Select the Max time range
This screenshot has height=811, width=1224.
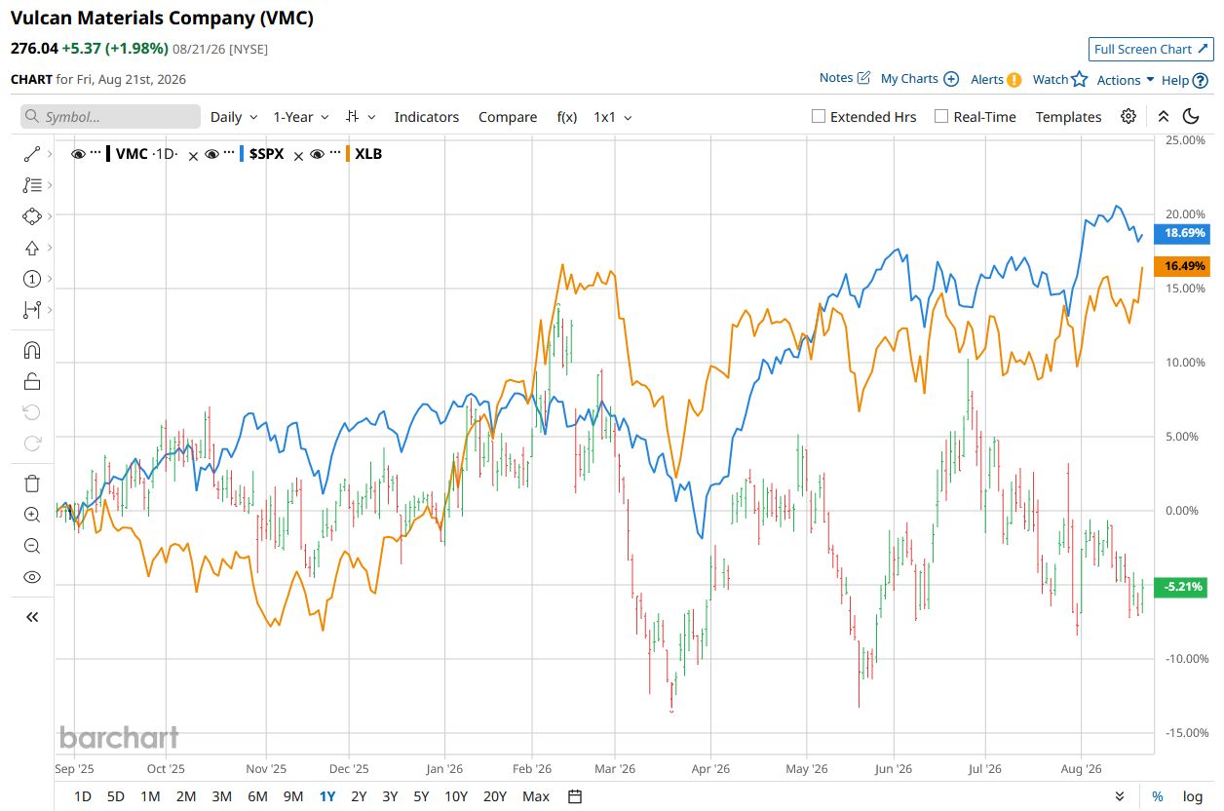click(536, 796)
